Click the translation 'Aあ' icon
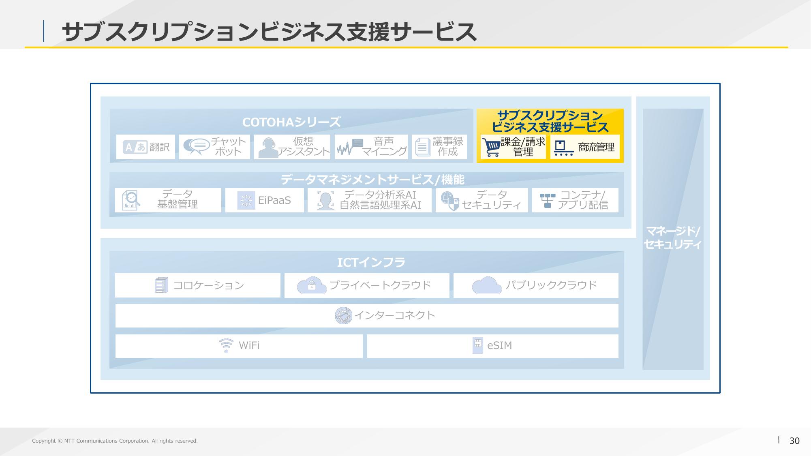Image resolution: width=811 pixels, height=456 pixels. (135, 147)
